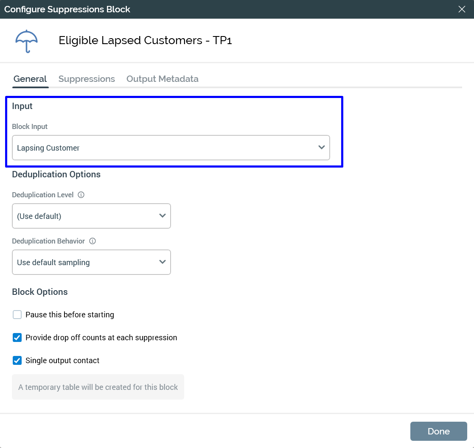Click the Eligible Lapsed Customers - TP1 title
The width and height of the screenshot is (474, 448).
point(145,41)
